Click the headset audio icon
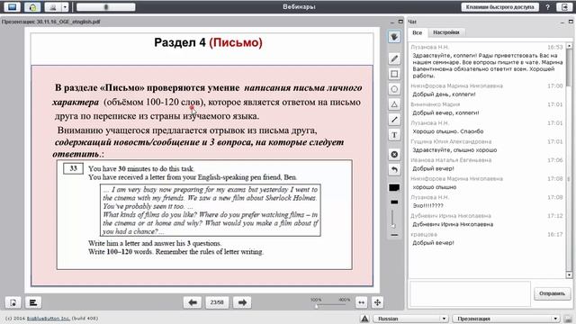576x324 pixels. click(32, 6)
